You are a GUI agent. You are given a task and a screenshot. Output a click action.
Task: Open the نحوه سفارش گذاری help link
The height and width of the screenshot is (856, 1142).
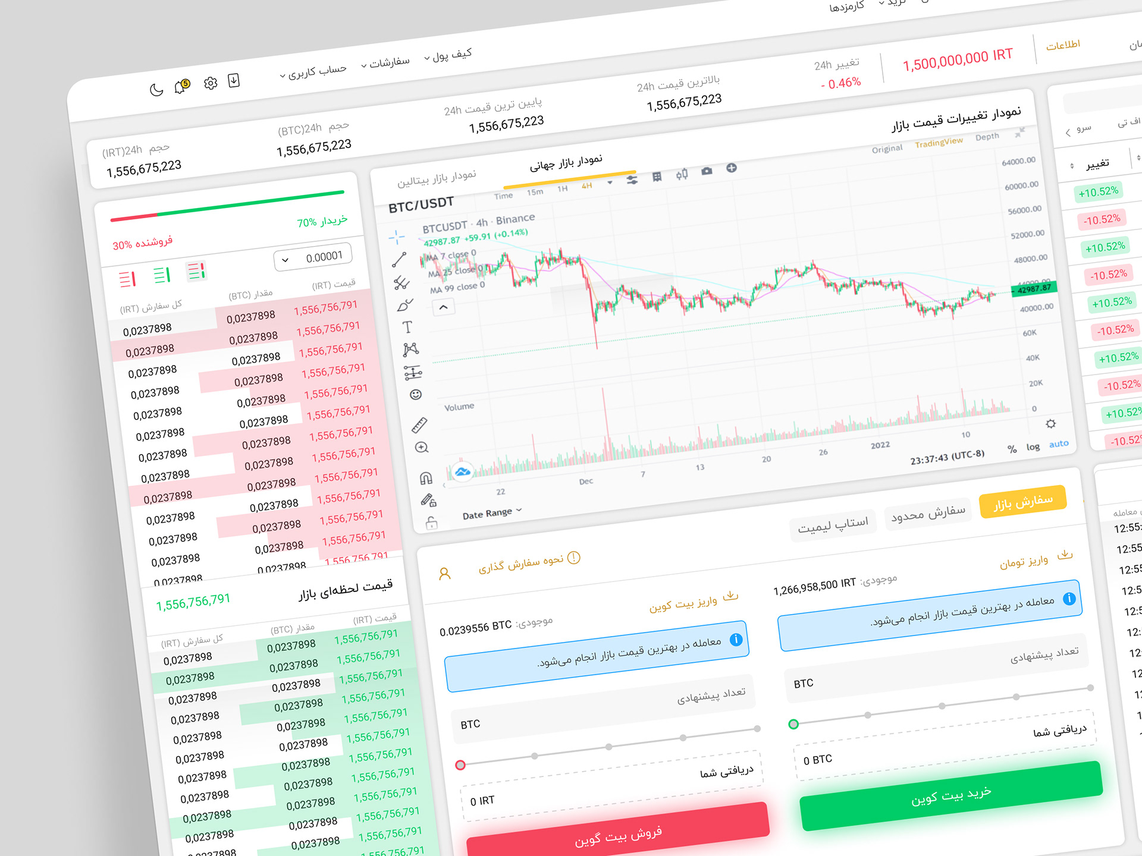(x=529, y=563)
